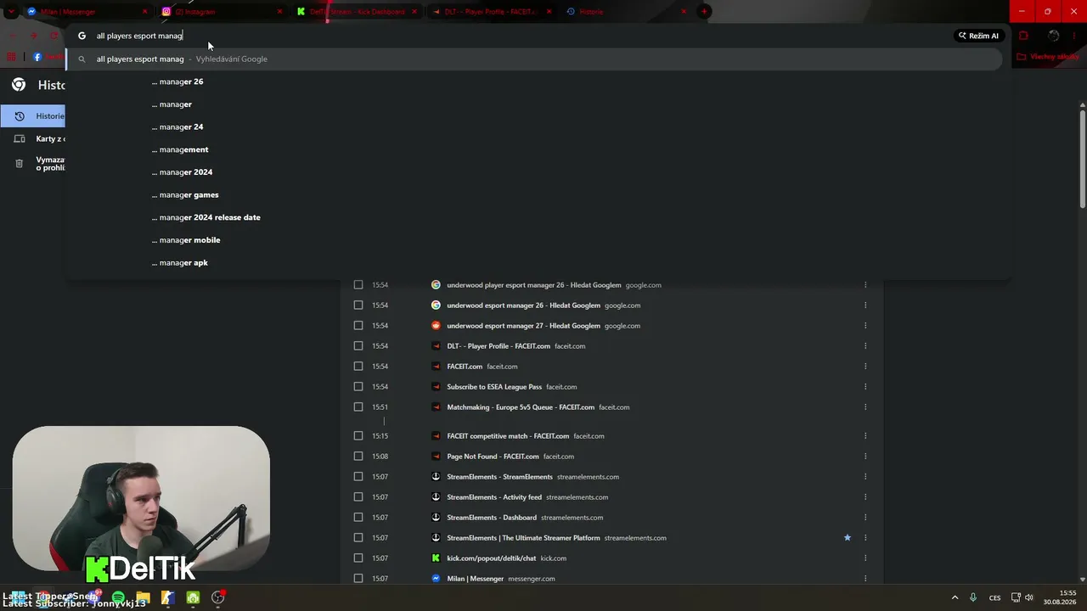Open the three-dot menu for FACEIT.com entry
This screenshot has height=611, width=1087.
865,367
